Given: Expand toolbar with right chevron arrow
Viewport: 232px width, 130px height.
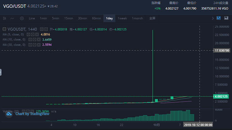Looking at the screenshot, I should pos(213,18).
